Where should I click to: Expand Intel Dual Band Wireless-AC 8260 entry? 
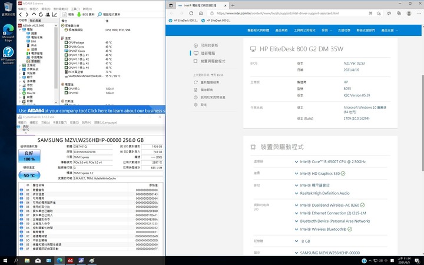point(296,206)
